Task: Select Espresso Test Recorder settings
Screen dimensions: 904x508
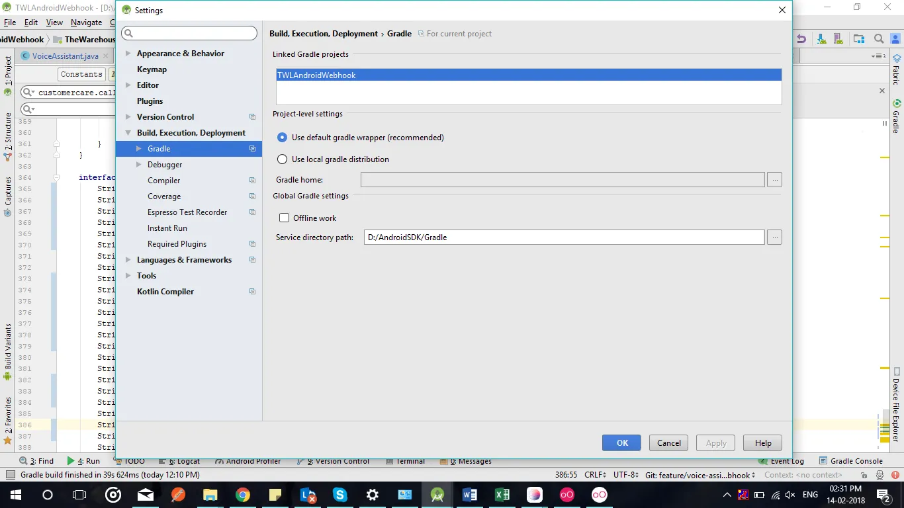Action: pos(187,212)
